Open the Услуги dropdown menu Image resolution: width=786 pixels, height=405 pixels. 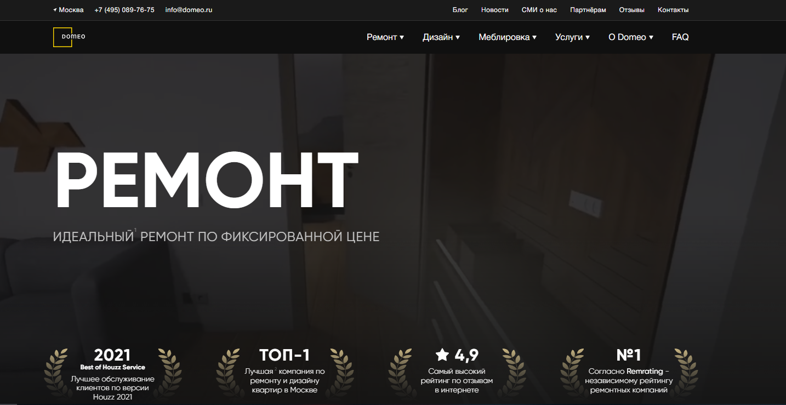coord(572,37)
